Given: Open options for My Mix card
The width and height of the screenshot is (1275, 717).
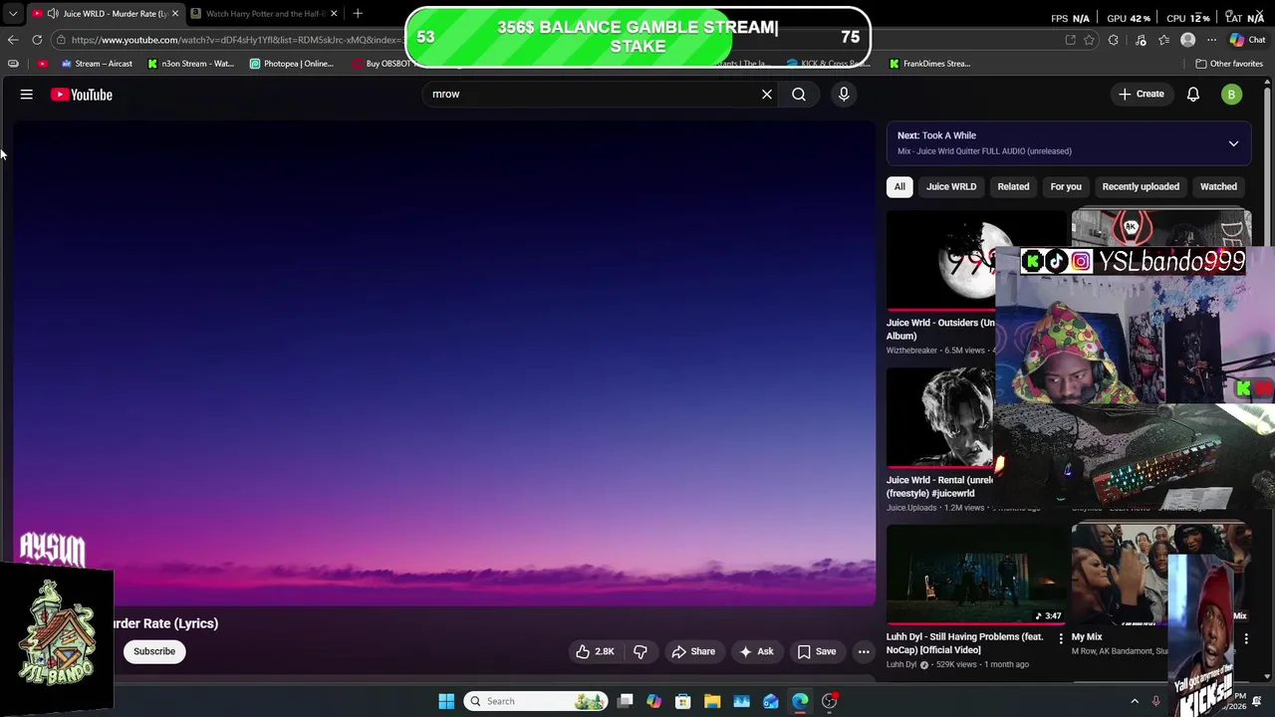Looking at the screenshot, I should coord(1246,638).
